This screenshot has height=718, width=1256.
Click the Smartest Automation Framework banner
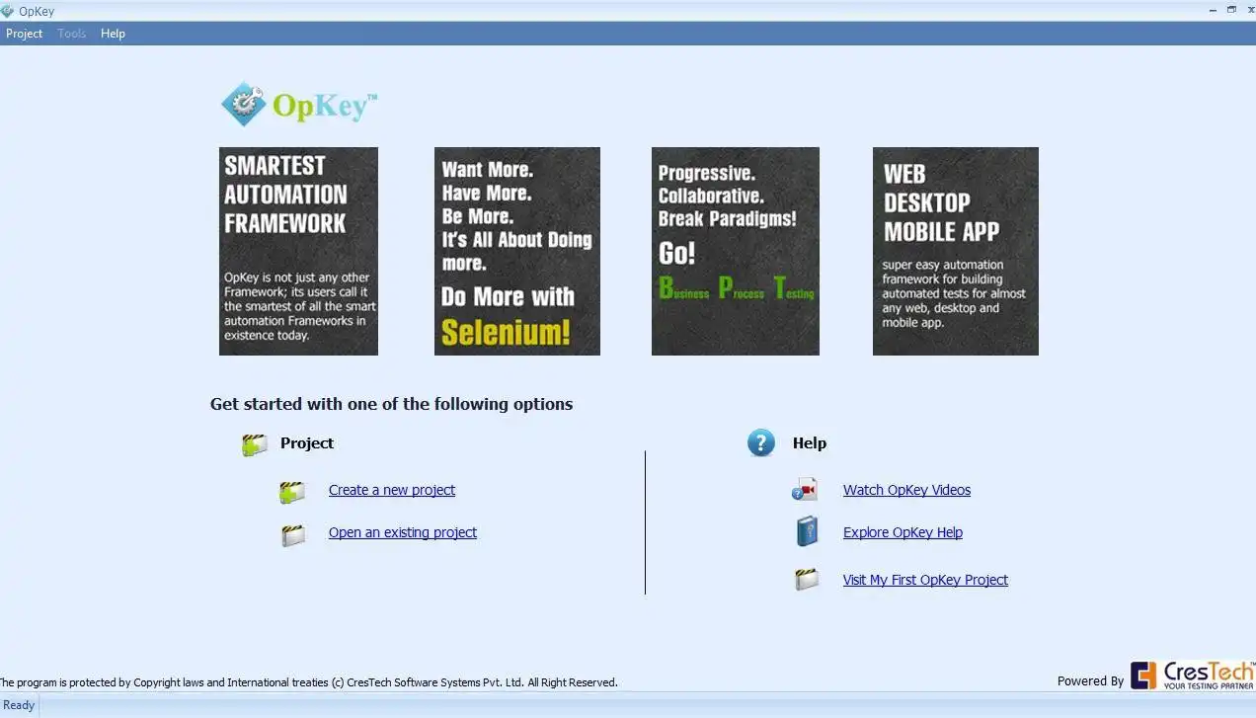pyautogui.click(x=298, y=251)
